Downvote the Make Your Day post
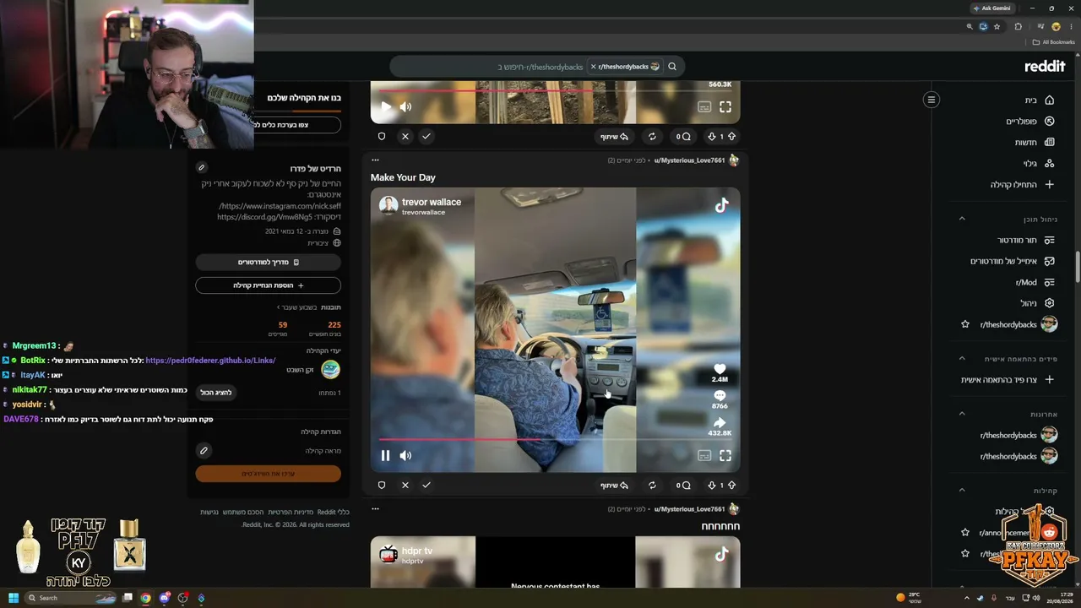 click(711, 485)
